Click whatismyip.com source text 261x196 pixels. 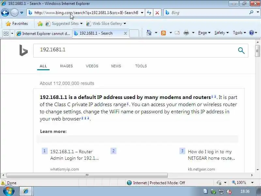[64, 169]
